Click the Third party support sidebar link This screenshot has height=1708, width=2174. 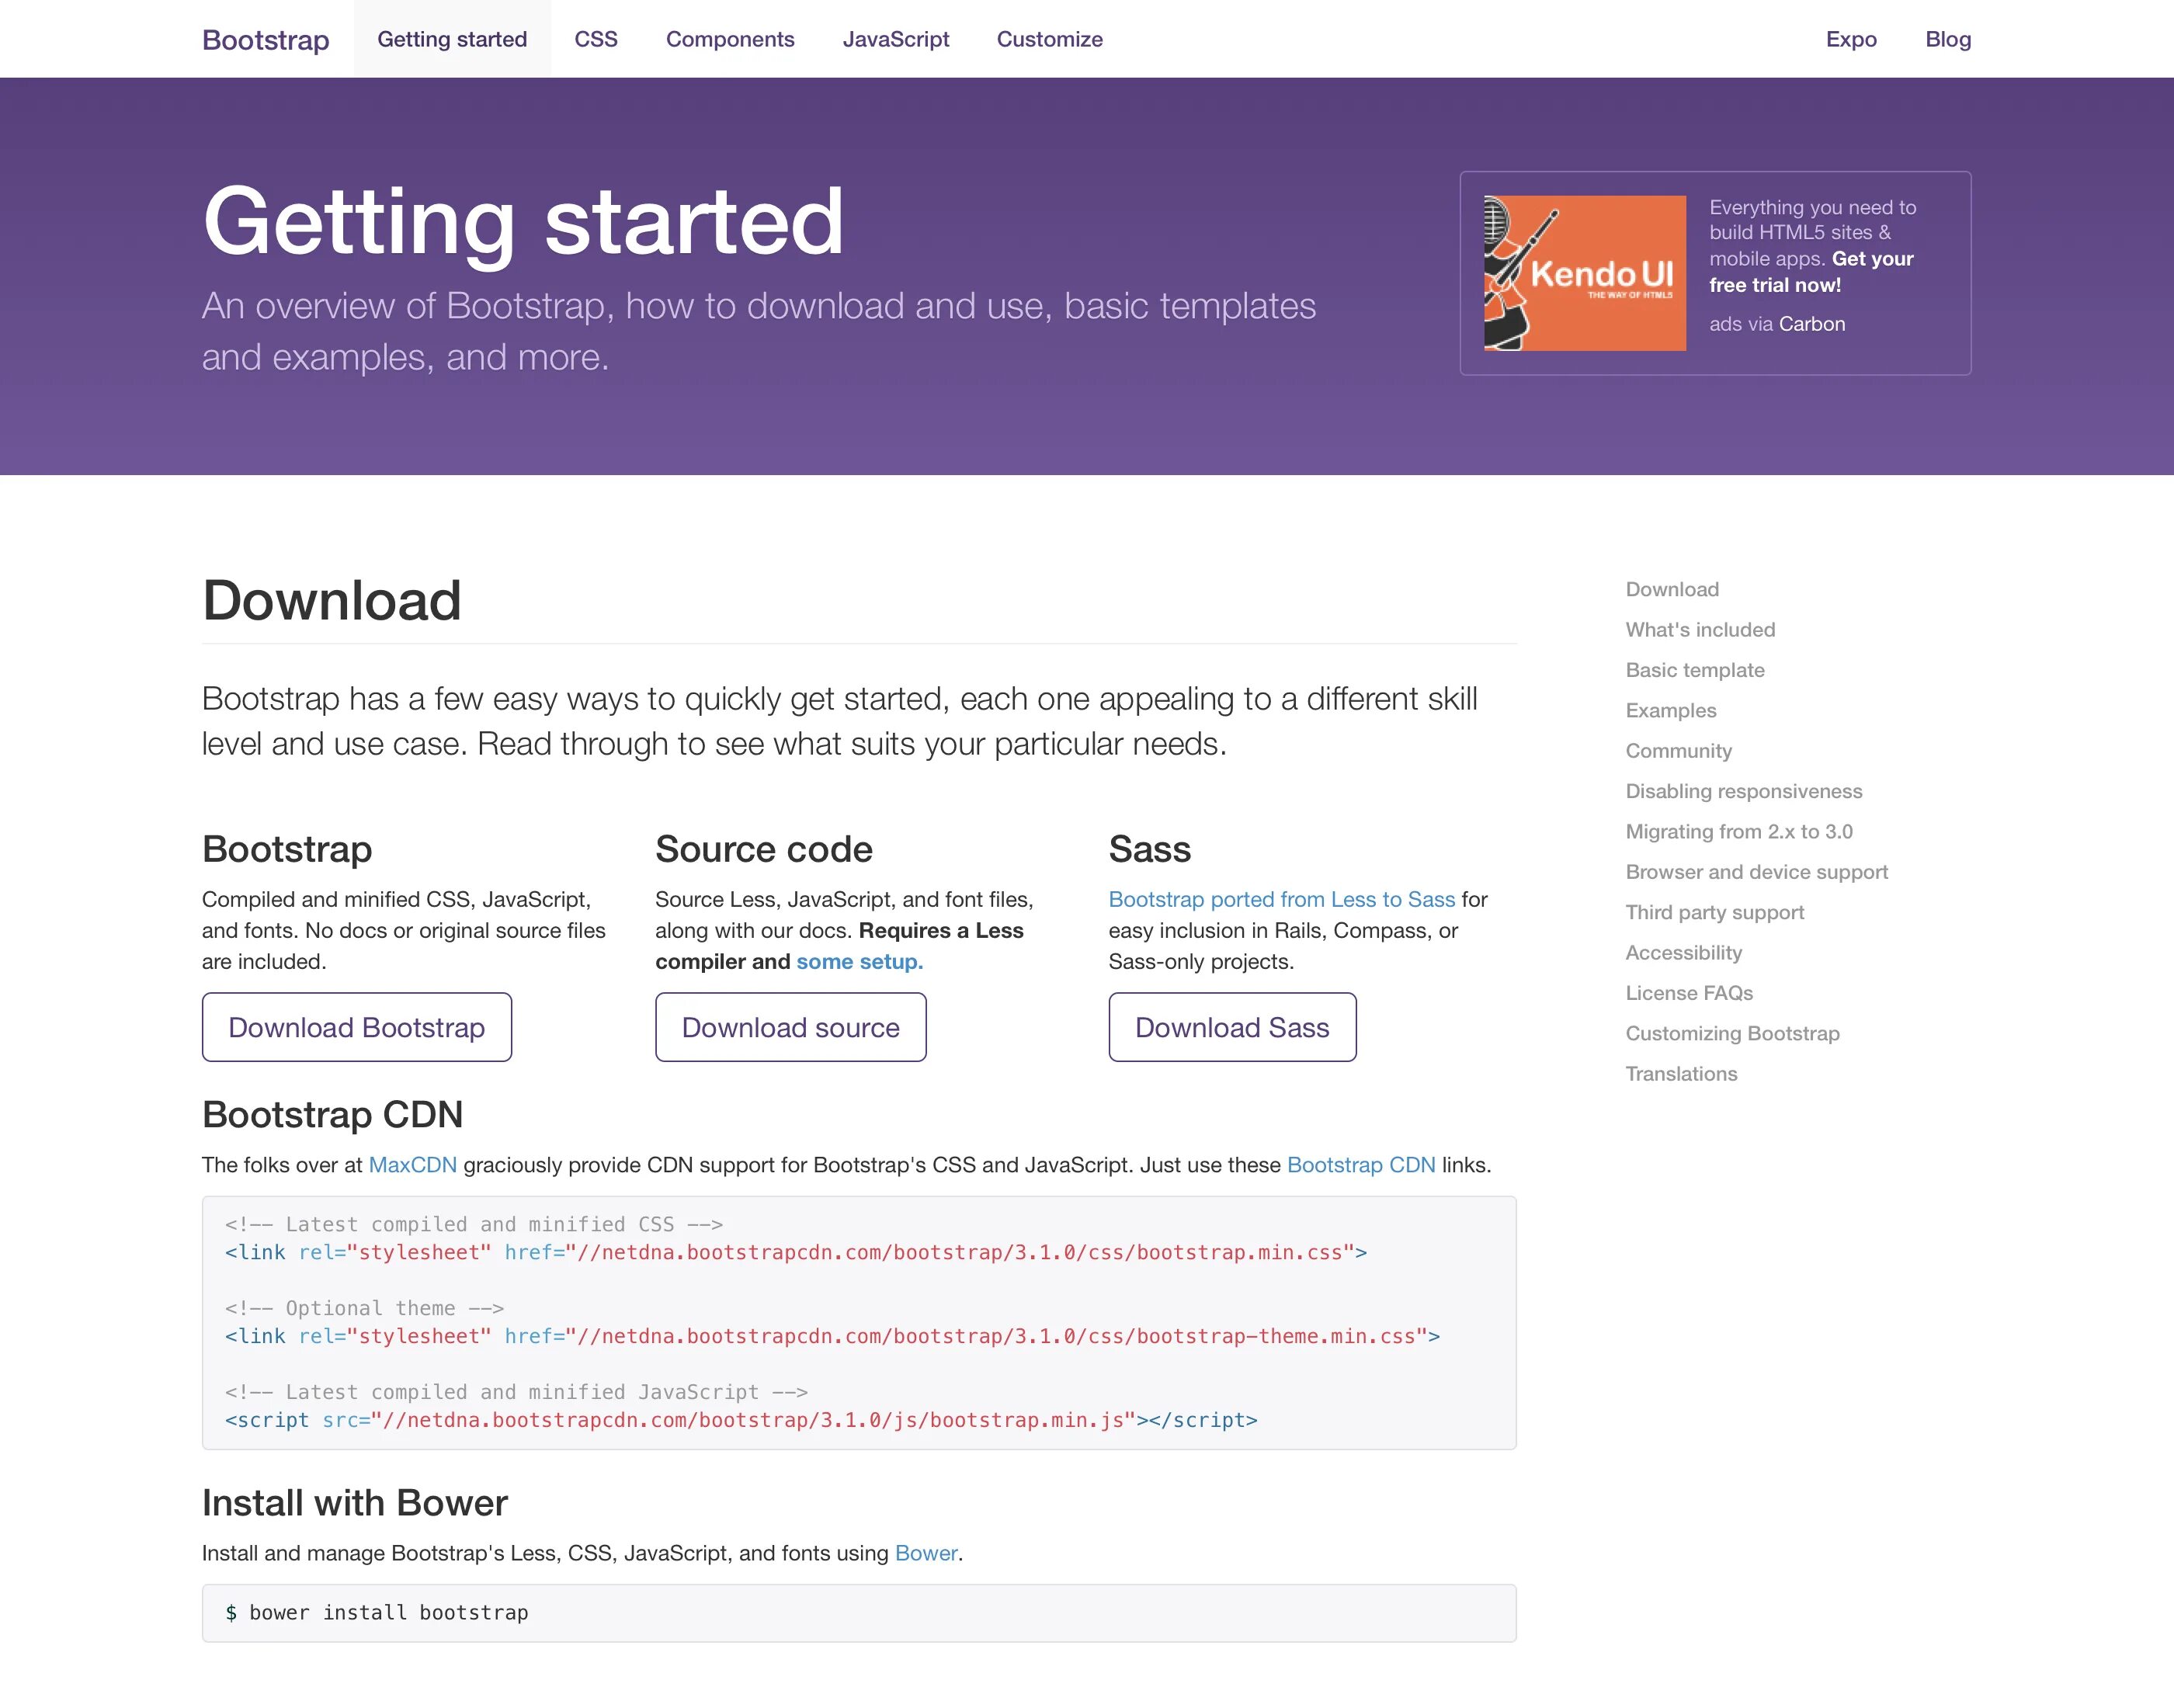1715,911
